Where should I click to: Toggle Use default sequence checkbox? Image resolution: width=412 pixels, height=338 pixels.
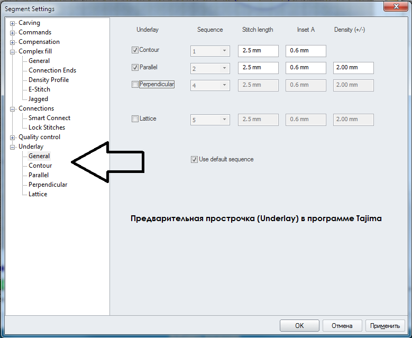(194, 160)
